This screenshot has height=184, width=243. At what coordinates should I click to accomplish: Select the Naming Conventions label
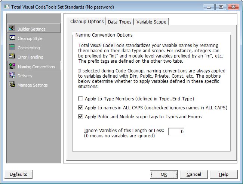(x=36, y=67)
